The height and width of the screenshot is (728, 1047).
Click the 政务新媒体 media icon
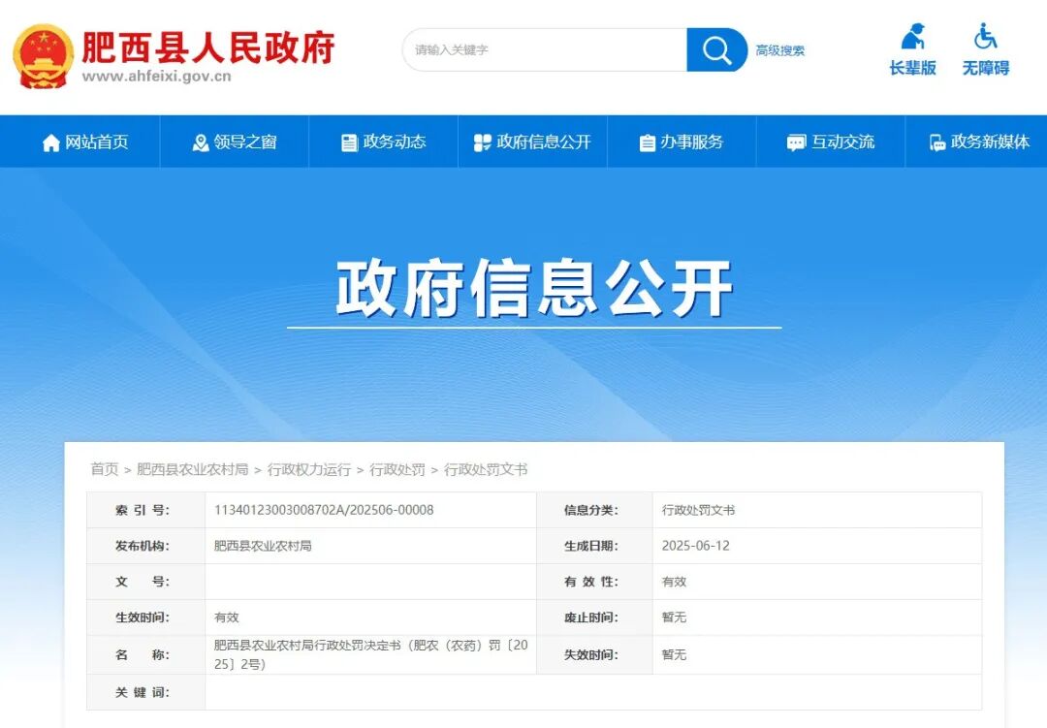coord(936,142)
